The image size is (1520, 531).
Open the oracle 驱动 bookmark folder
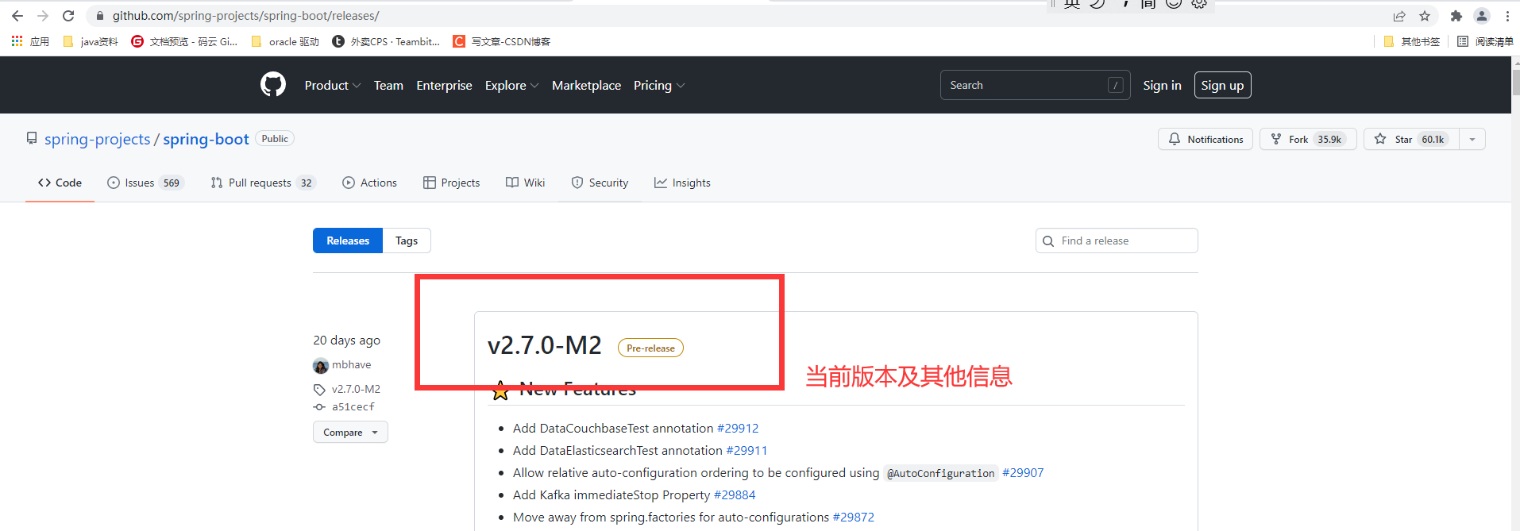pyautogui.click(x=285, y=41)
